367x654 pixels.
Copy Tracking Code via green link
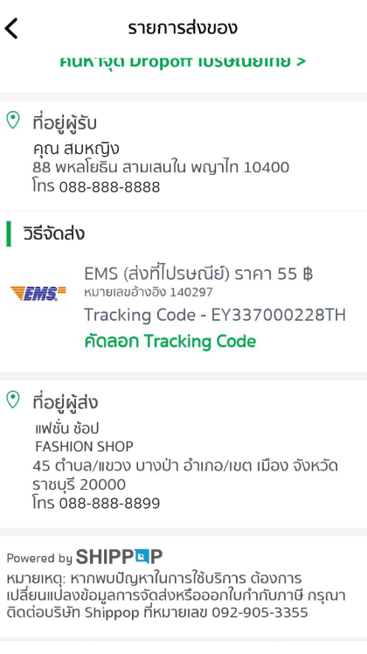pyautogui.click(x=170, y=342)
